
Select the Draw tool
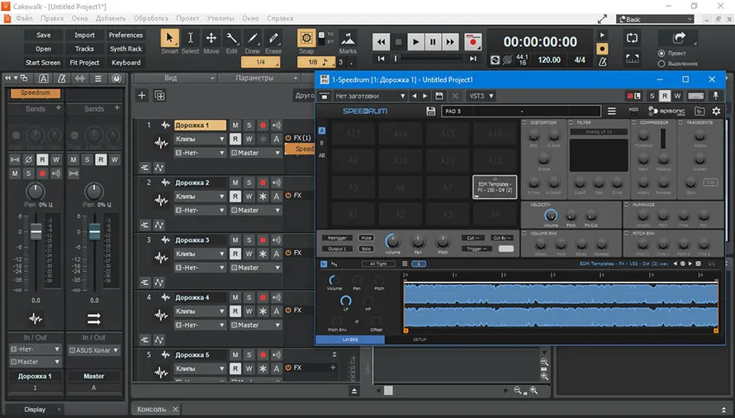(252, 38)
